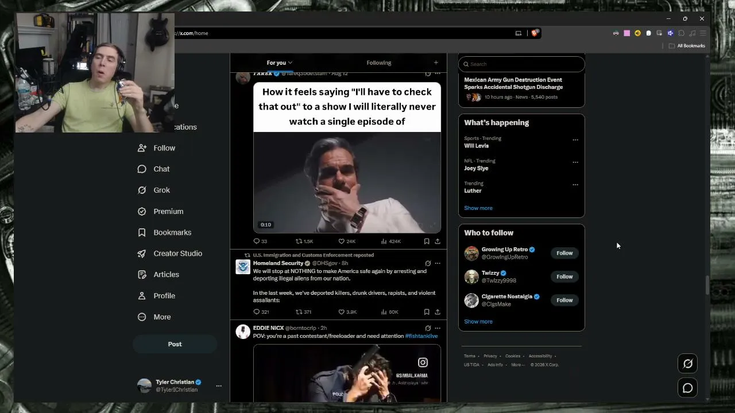Open more options on EDDIE NICX post
Screen dimensions: 735x413
438,328
